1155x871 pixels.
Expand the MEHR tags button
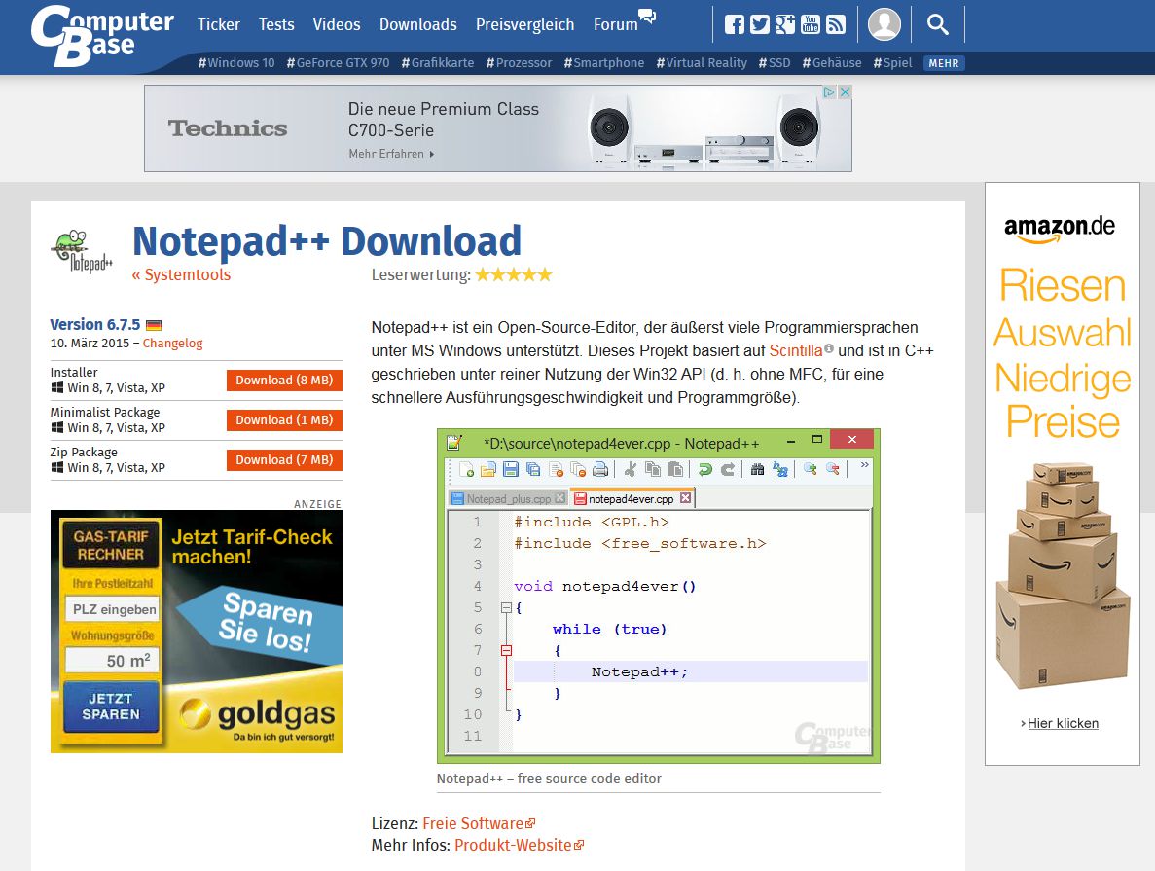(x=944, y=63)
